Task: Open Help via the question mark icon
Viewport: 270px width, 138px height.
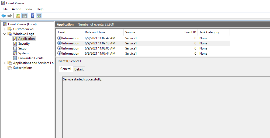Action: tap(32, 16)
